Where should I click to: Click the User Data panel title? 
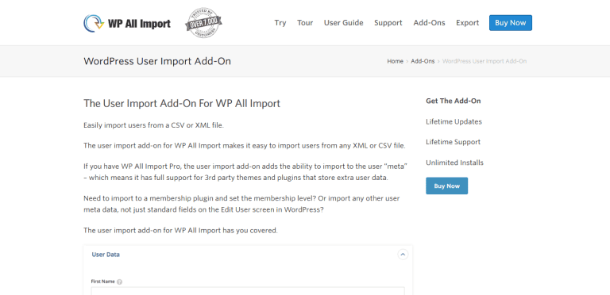pos(106,255)
